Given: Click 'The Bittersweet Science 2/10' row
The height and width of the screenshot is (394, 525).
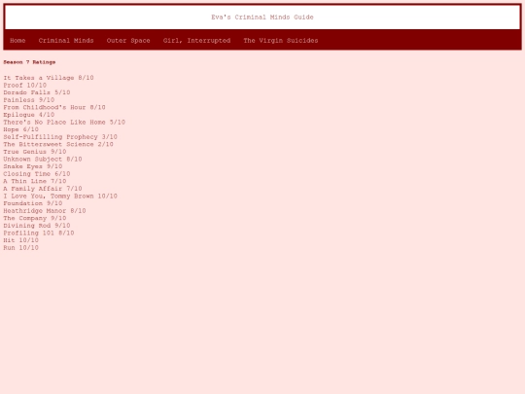Looking at the screenshot, I should click(58, 144).
